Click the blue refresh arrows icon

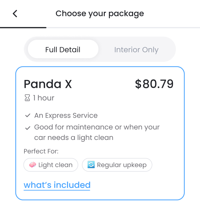[91, 165]
